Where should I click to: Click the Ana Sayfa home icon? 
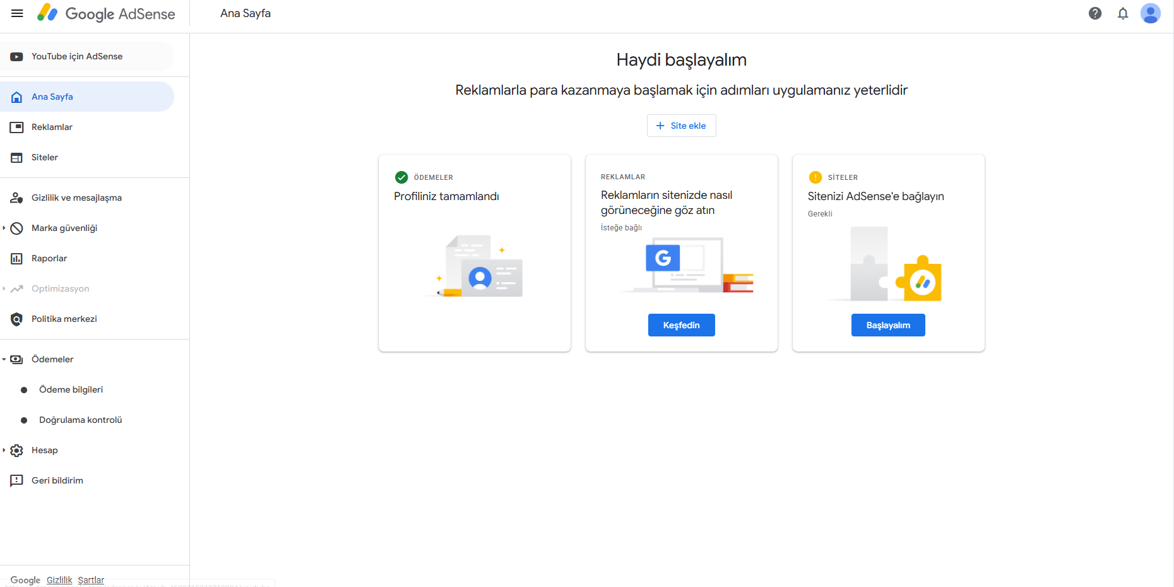tap(17, 97)
